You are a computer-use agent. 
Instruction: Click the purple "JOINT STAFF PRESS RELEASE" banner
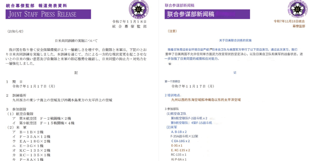point(48,14)
